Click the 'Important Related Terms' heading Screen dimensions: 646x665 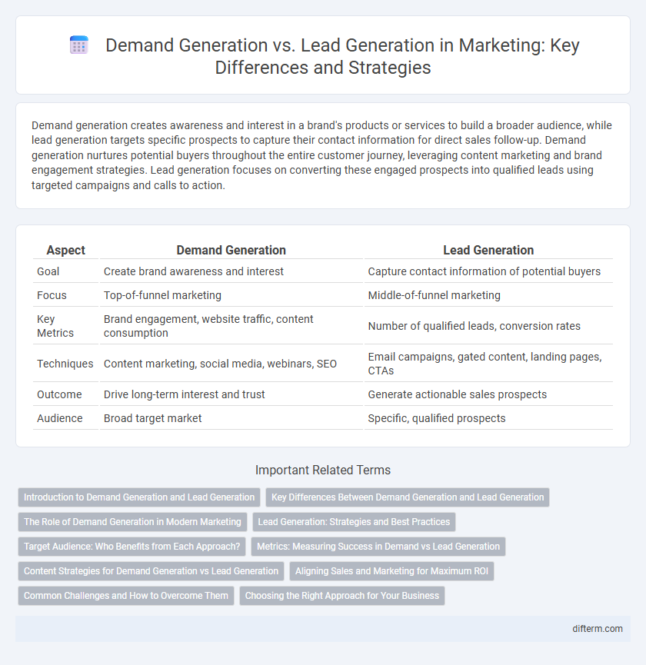point(323,470)
